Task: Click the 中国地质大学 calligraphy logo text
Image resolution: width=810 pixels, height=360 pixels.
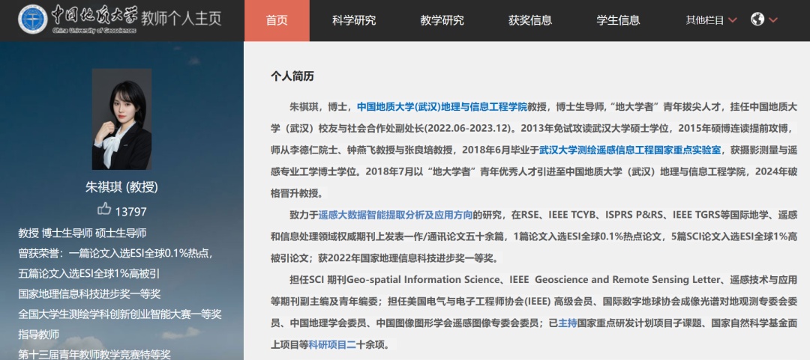Action: click(x=93, y=16)
